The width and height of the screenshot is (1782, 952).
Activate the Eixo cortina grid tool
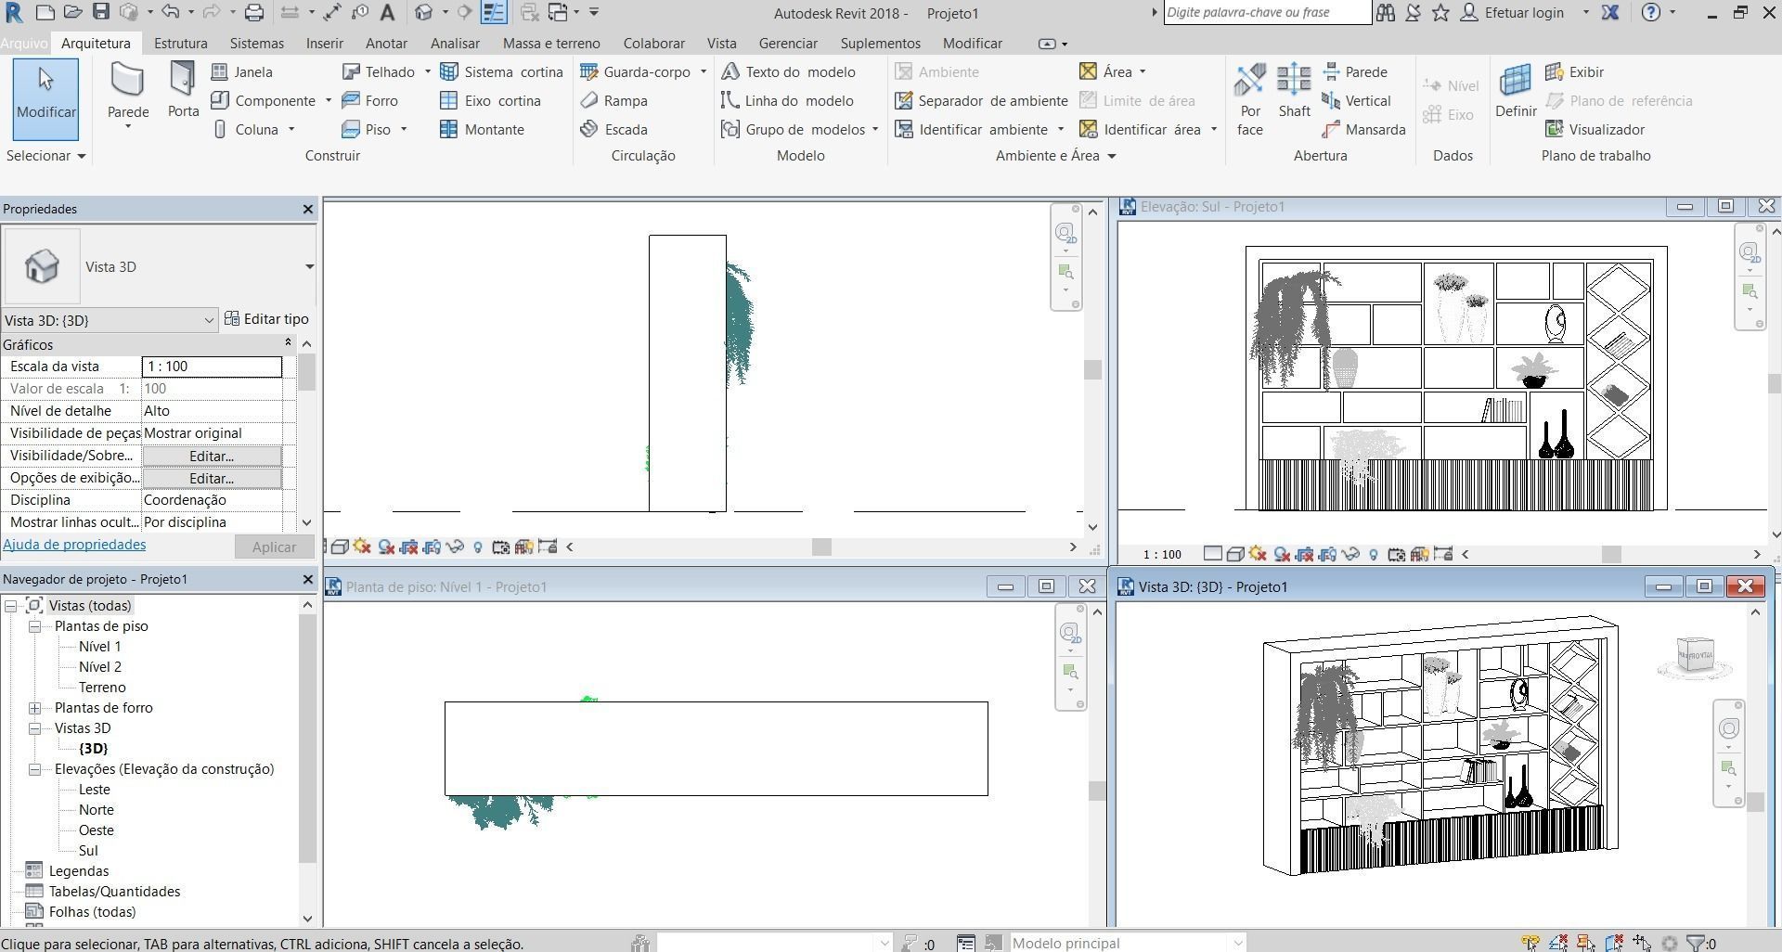[490, 100]
